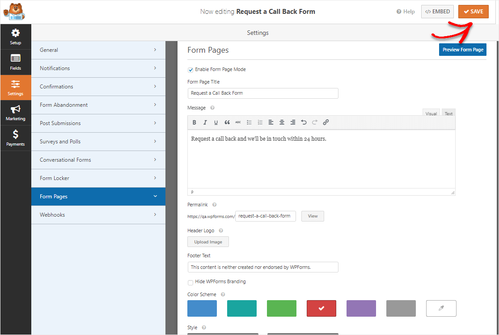The image size is (499, 335).
Task: Select the red color scheme swatch
Action: click(x=321, y=308)
